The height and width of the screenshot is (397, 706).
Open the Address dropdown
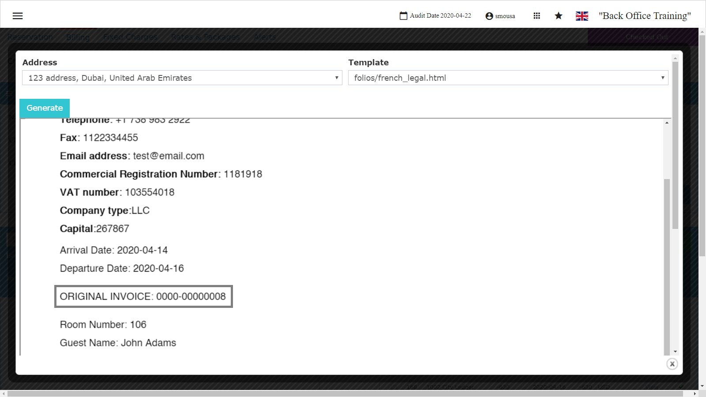(182, 78)
